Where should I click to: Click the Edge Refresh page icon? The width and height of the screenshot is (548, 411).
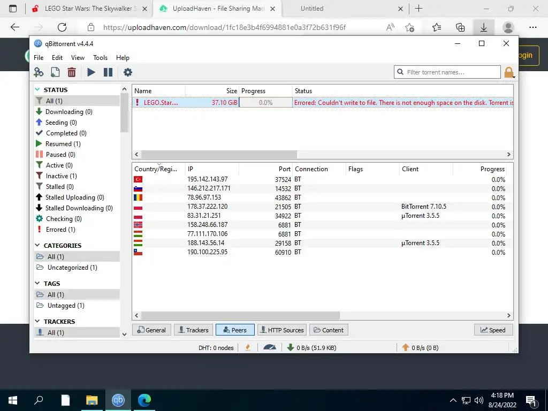pos(62,27)
